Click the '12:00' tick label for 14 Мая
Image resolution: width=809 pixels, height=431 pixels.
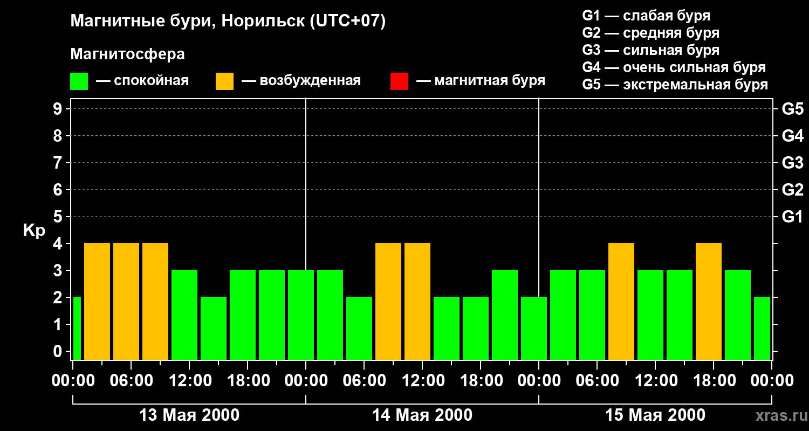click(x=422, y=381)
